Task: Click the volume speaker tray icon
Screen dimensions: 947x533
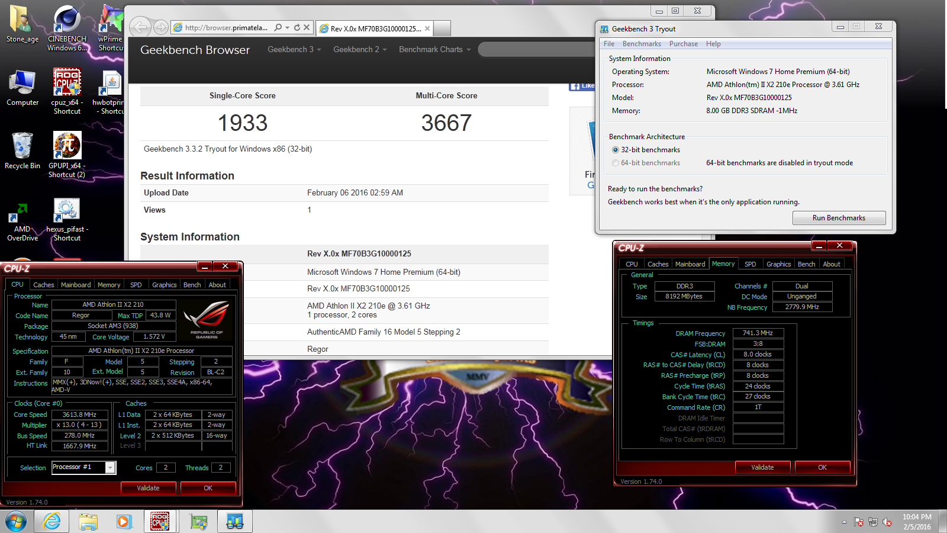Action: 887,522
